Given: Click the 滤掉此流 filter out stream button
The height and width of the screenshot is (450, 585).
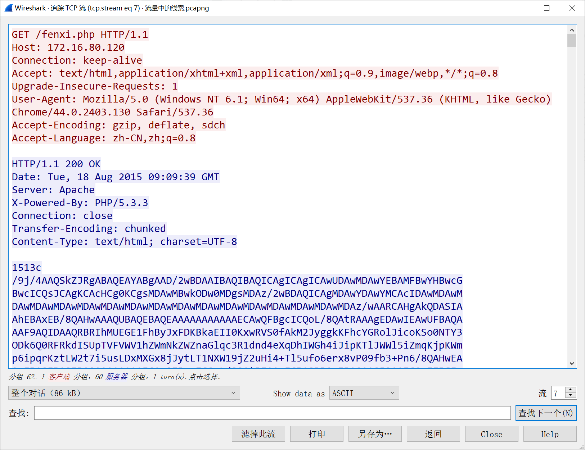Looking at the screenshot, I should coord(258,434).
